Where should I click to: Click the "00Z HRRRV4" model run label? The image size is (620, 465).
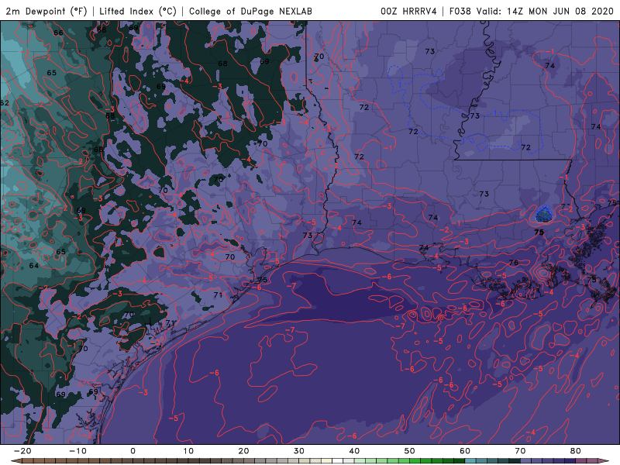point(408,11)
